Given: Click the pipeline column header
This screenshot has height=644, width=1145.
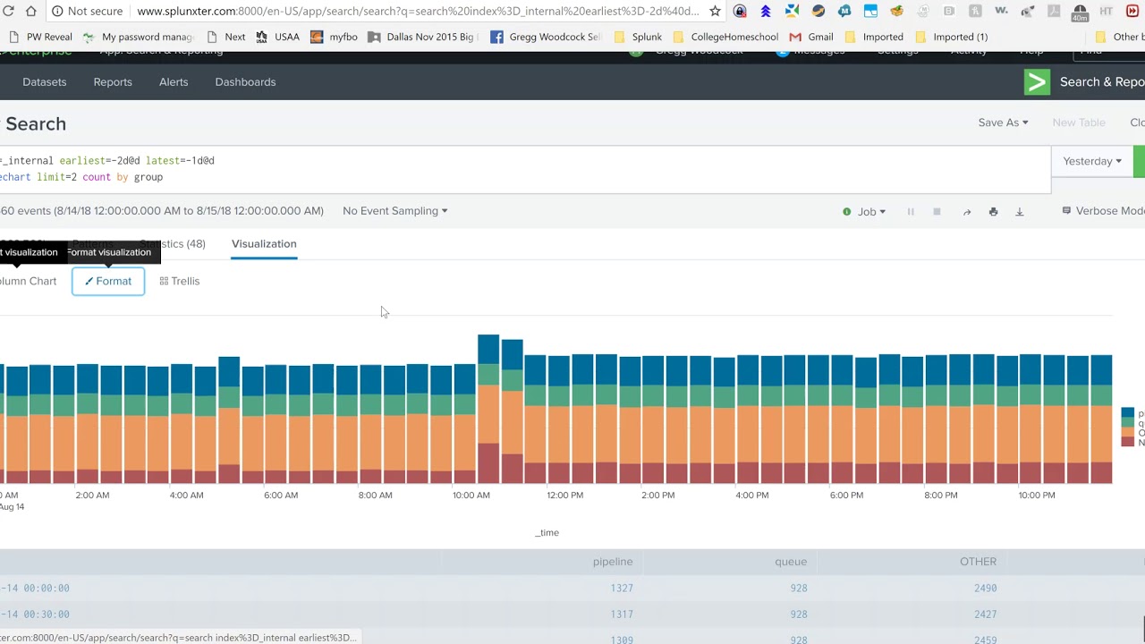Looking at the screenshot, I should coord(613,562).
